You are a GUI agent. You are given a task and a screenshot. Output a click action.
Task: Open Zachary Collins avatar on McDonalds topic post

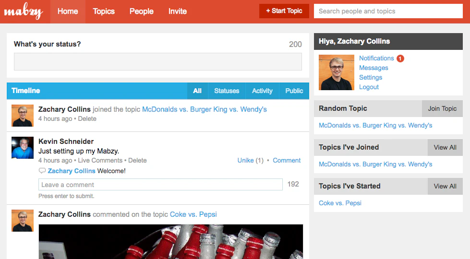[x=23, y=116]
